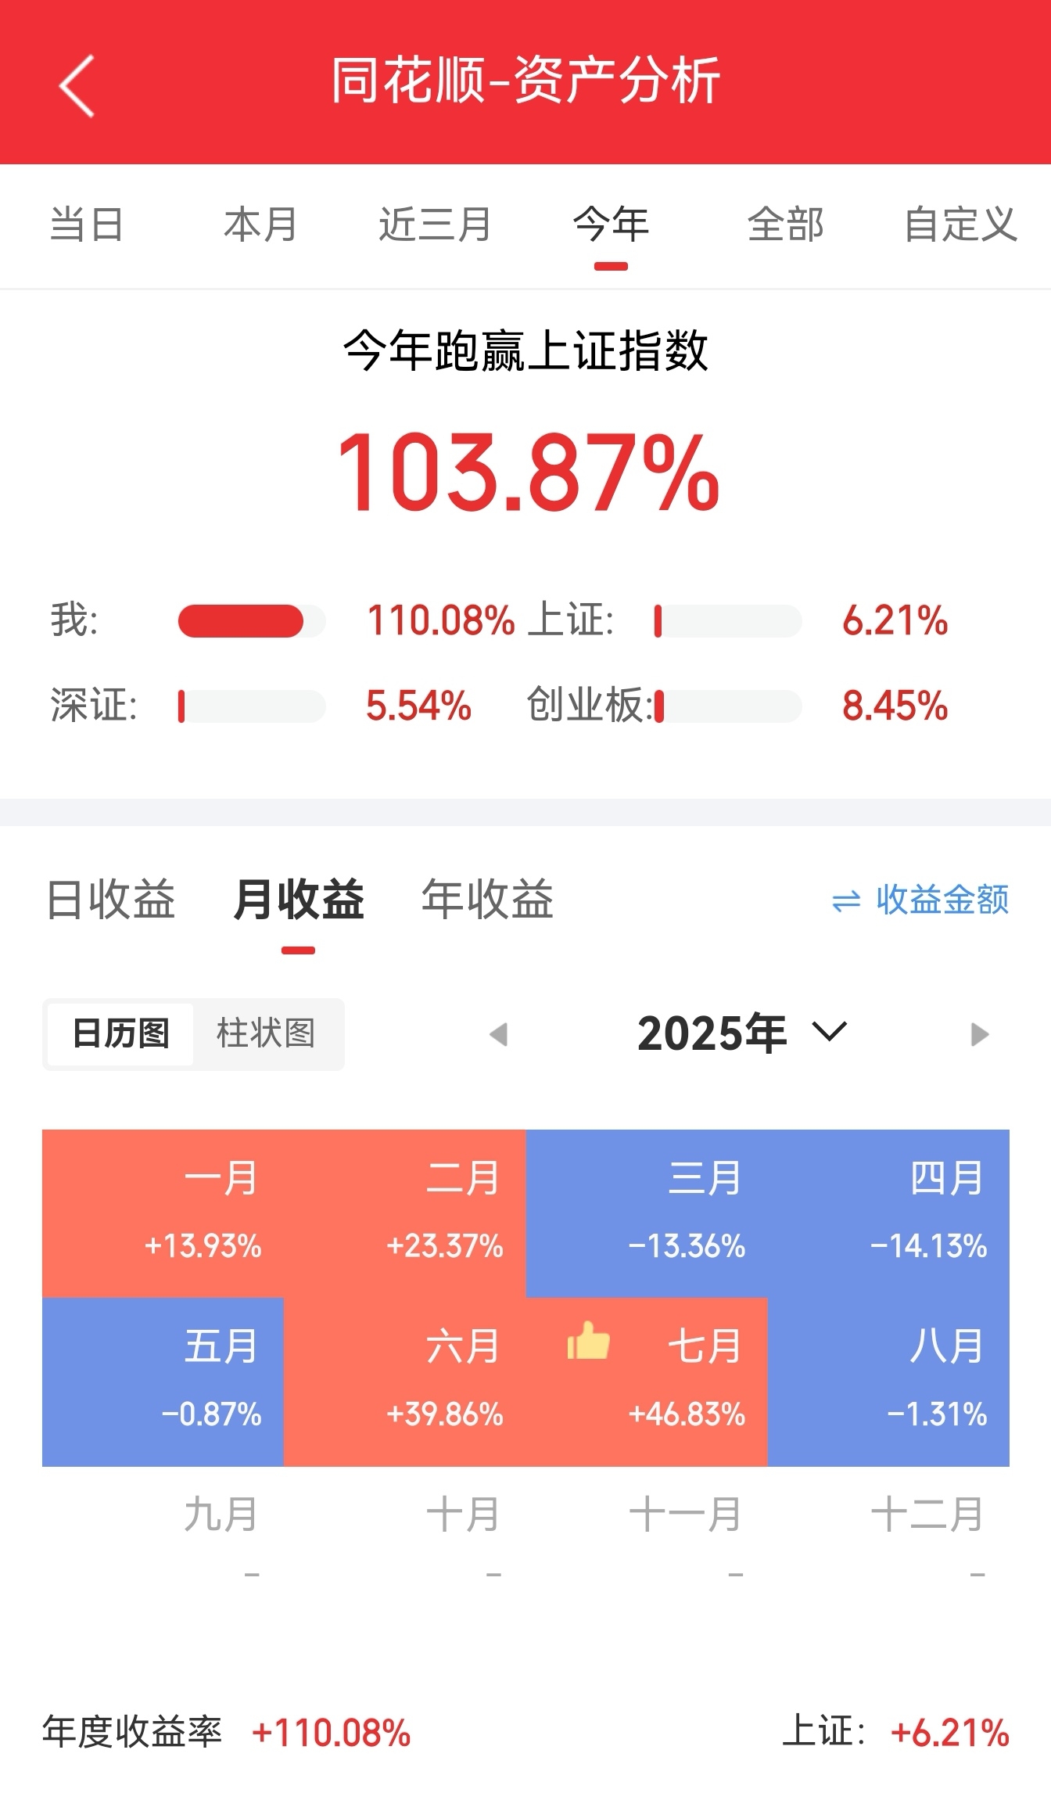1051x1793 pixels.
Task: Open the 四月 -14.13% month cell
Action: click(888, 1214)
